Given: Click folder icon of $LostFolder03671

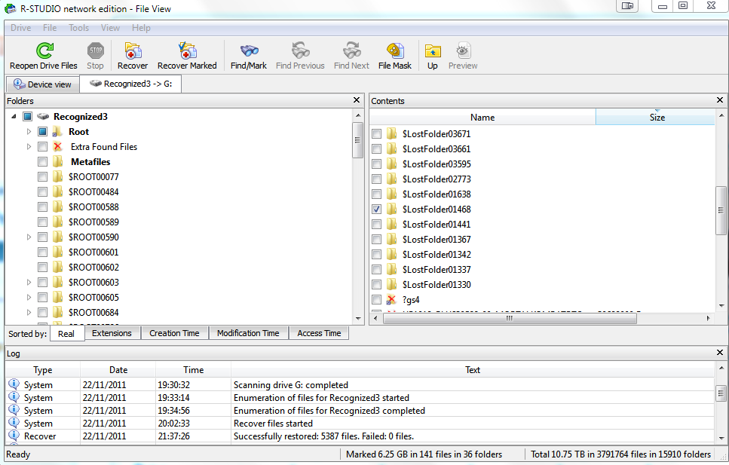Looking at the screenshot, I should pyautogui.click(x=391, y=134).
